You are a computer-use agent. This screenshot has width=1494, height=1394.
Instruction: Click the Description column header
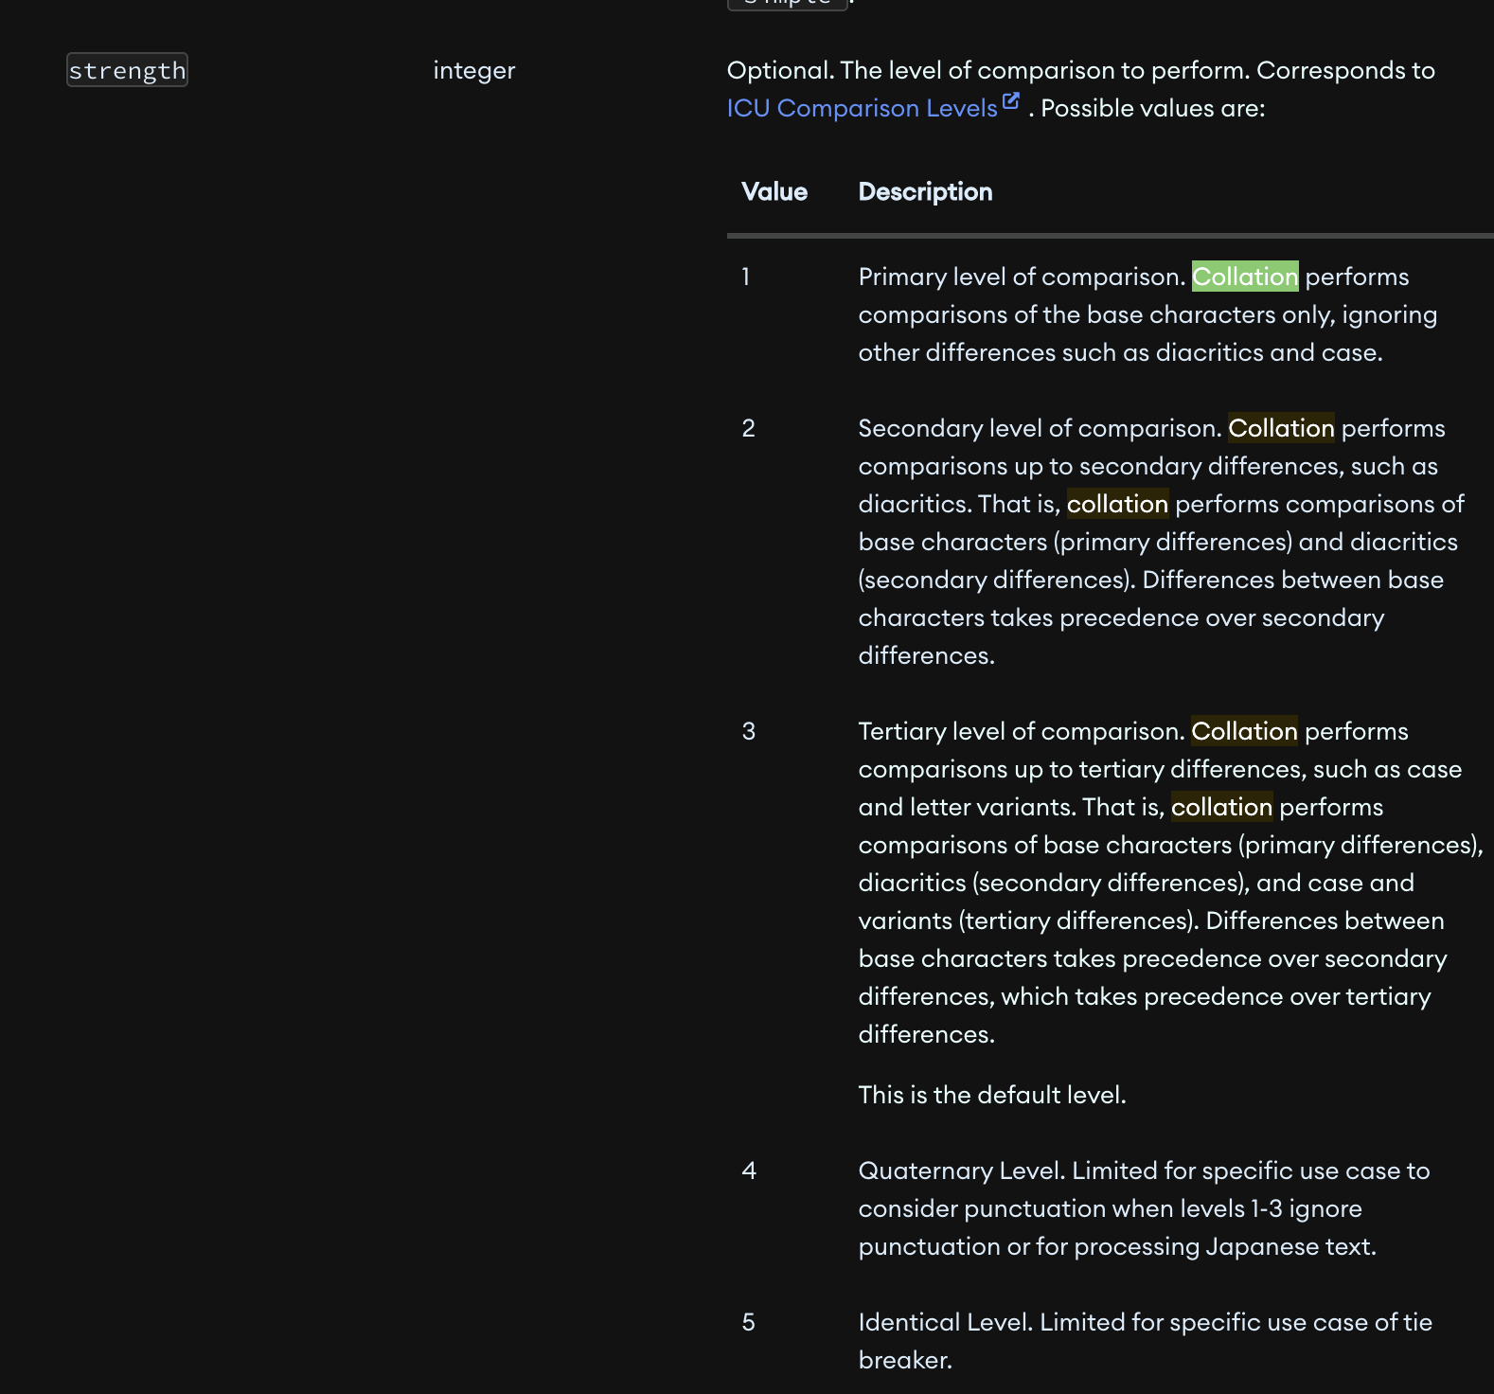click(x=924, y=191)
